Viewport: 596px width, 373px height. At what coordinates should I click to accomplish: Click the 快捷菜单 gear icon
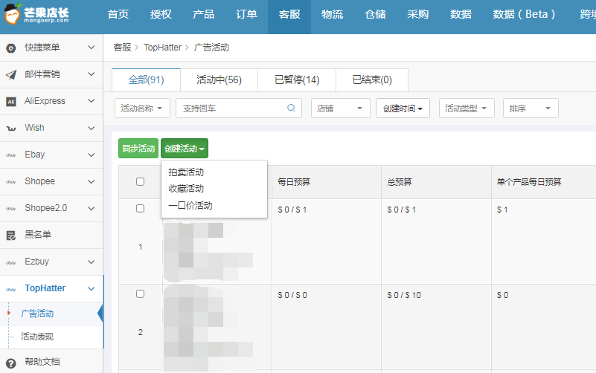pyautogui.click(x=11, y=48)
